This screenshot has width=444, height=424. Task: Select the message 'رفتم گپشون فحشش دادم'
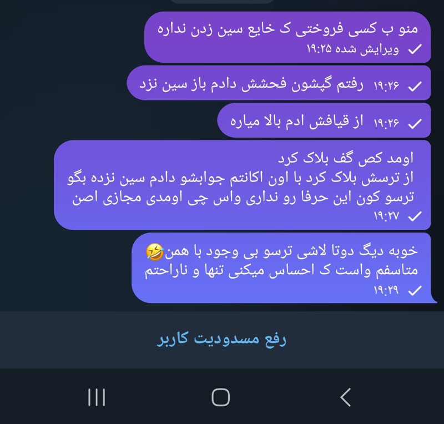[279, 83]
